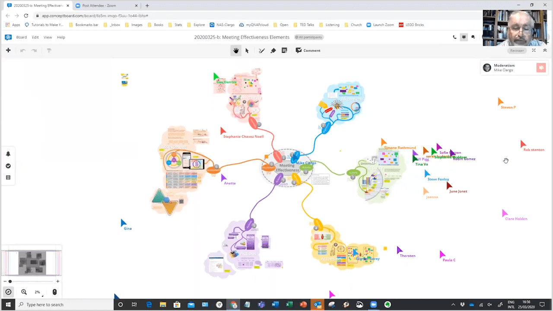The height and width of the screenshot is (311, 553).
Task: Click the redo arrow in toolbar
Action: (x=34, y=51)
